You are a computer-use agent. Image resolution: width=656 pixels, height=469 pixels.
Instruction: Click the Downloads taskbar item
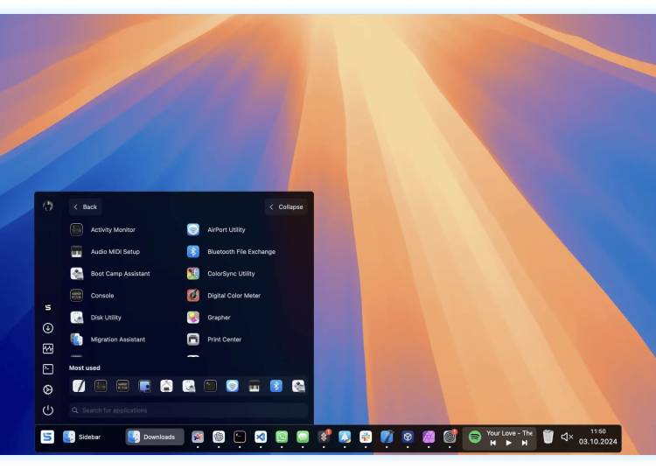[154, 437]
